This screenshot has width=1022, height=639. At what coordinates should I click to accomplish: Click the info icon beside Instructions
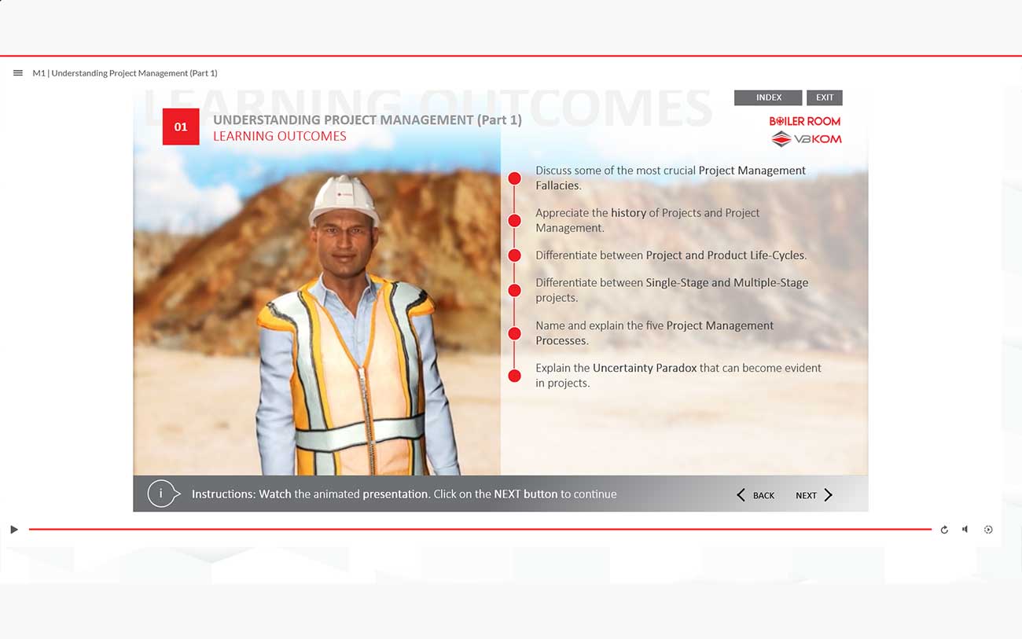point(161,494)
